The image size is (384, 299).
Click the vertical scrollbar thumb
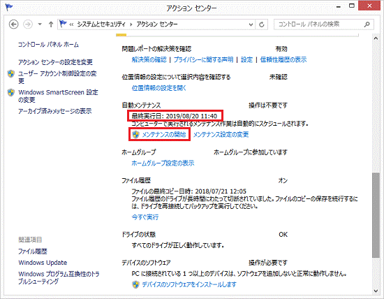click(376, 215)
